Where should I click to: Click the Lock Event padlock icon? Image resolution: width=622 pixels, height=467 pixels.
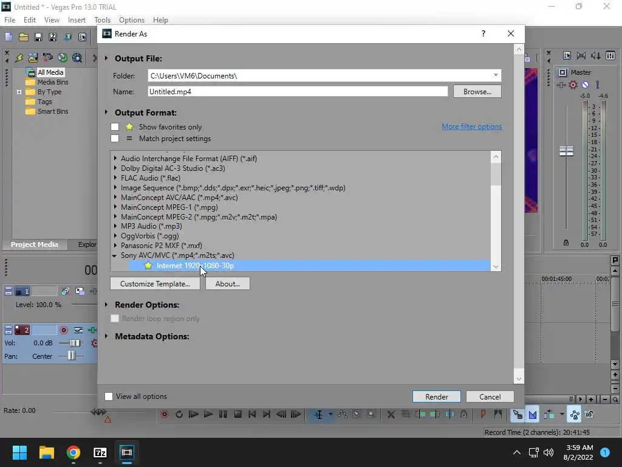click(x=463, y=415)
